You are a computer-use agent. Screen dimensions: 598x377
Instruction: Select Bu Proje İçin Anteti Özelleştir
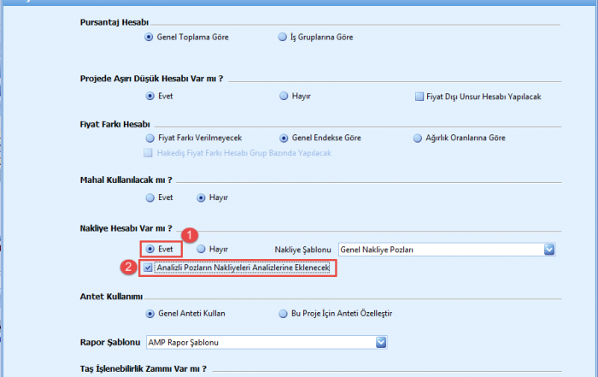click(x=283, y=314)
